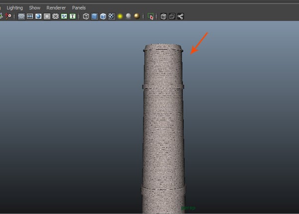Turn on the field chart icon

[55, 16]
